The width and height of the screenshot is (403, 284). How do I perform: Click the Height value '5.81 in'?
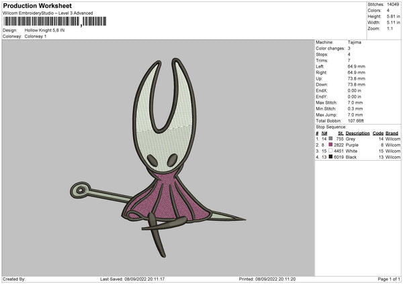click(x=394, y=16)
